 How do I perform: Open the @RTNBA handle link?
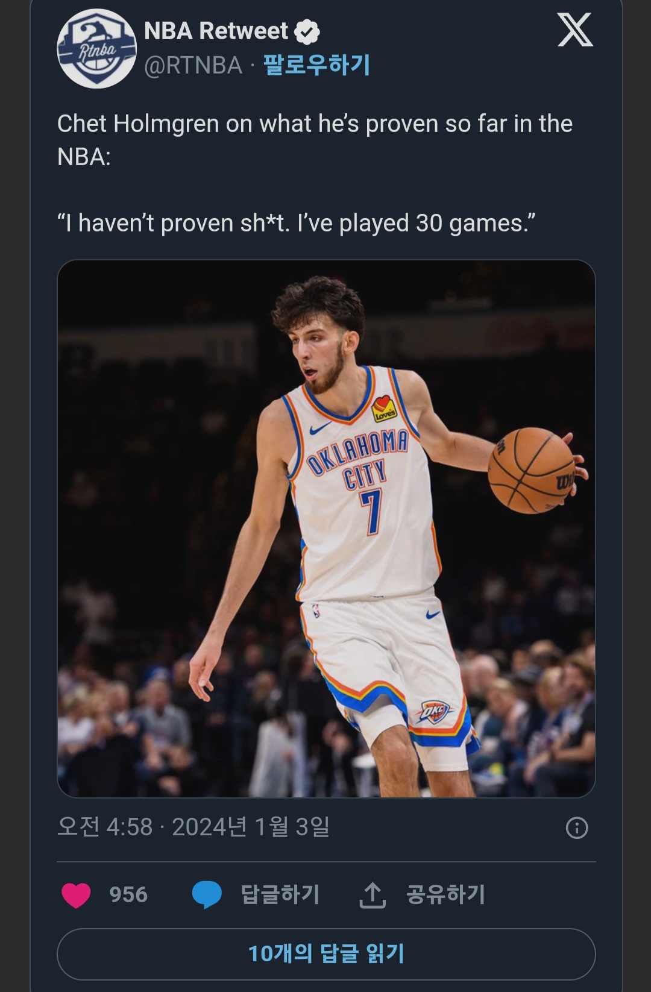tap(193, 65)
